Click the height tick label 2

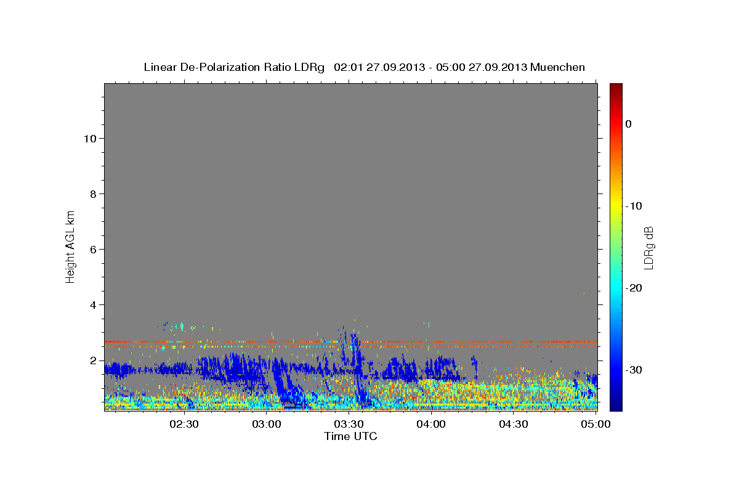(x=93, y=360)
